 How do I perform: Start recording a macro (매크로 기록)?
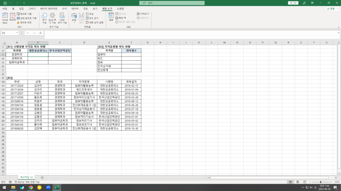coord(24,14)
